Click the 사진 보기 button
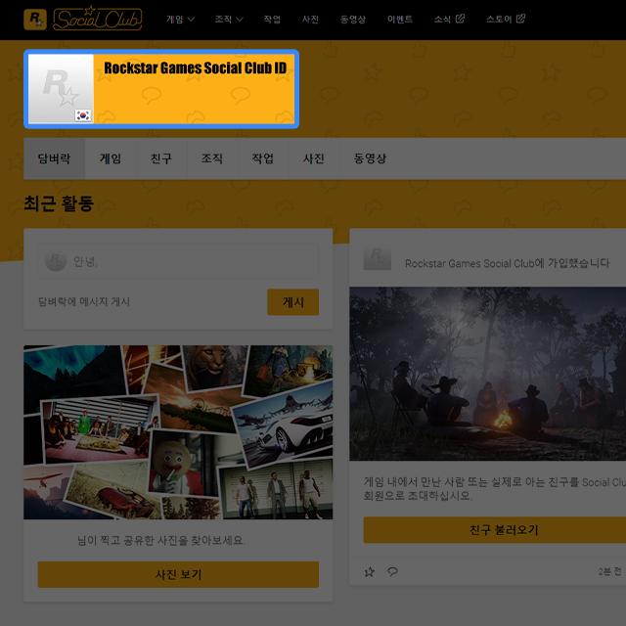 pyautogui.click(x=178, y=574)
